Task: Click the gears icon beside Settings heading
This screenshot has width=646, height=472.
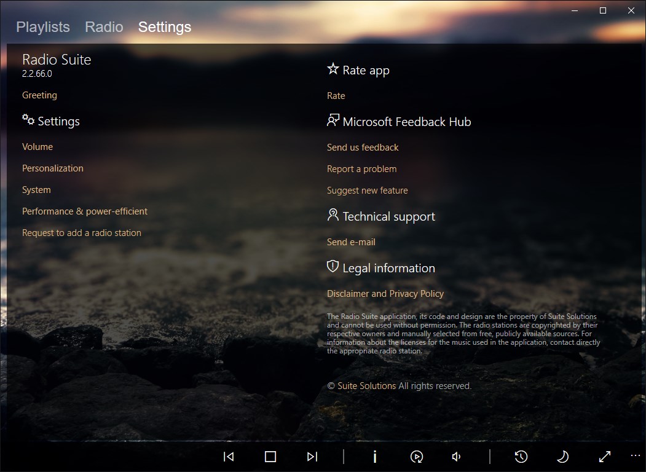Action: 28,119
